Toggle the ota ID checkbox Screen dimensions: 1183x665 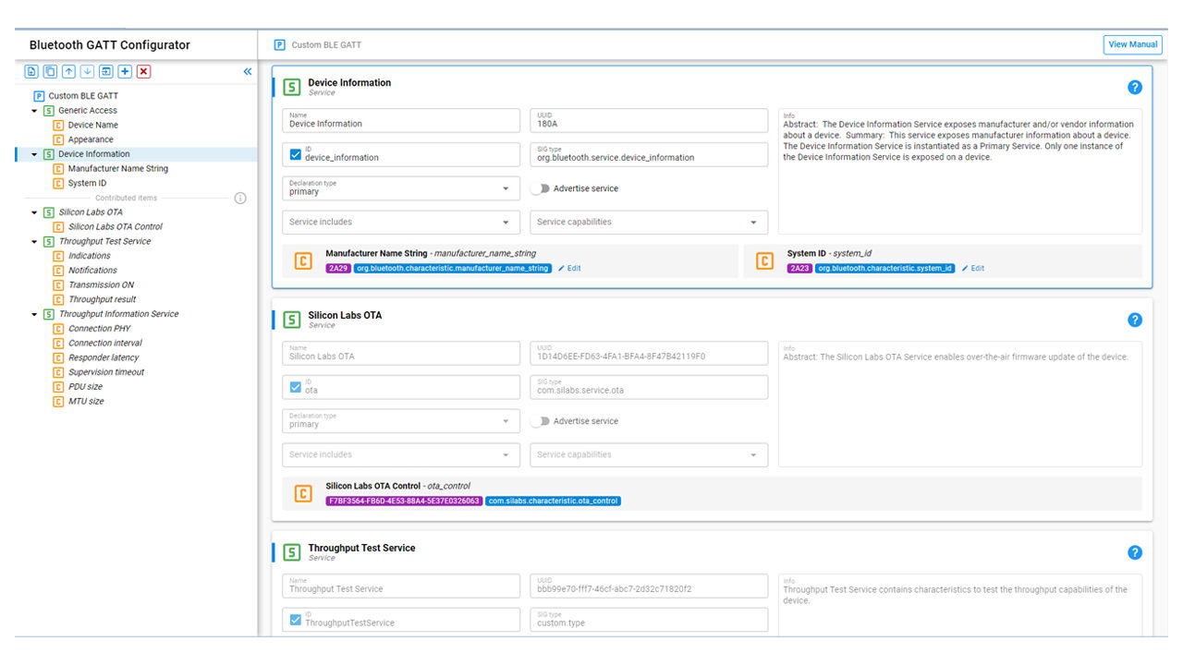[296, 388]
